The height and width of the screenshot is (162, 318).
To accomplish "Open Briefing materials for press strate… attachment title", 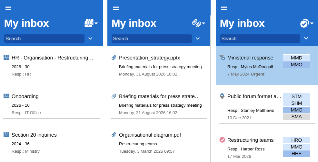I will (x=159, y=96).
